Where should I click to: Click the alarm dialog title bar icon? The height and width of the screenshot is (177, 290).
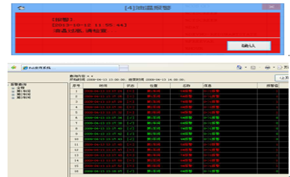click(x=21, y=8)
